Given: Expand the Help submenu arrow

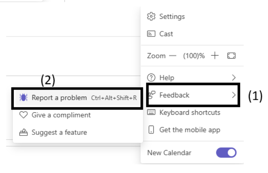Looking at the screenshot, I should [234, 78].
